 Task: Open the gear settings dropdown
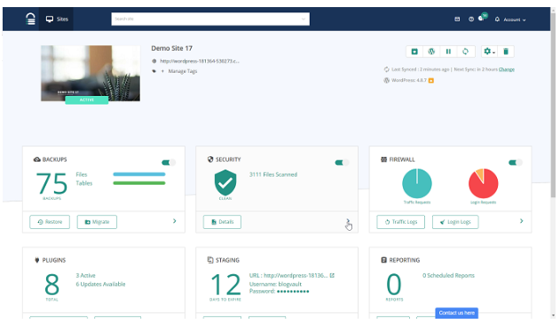click(x=489, y=51)
